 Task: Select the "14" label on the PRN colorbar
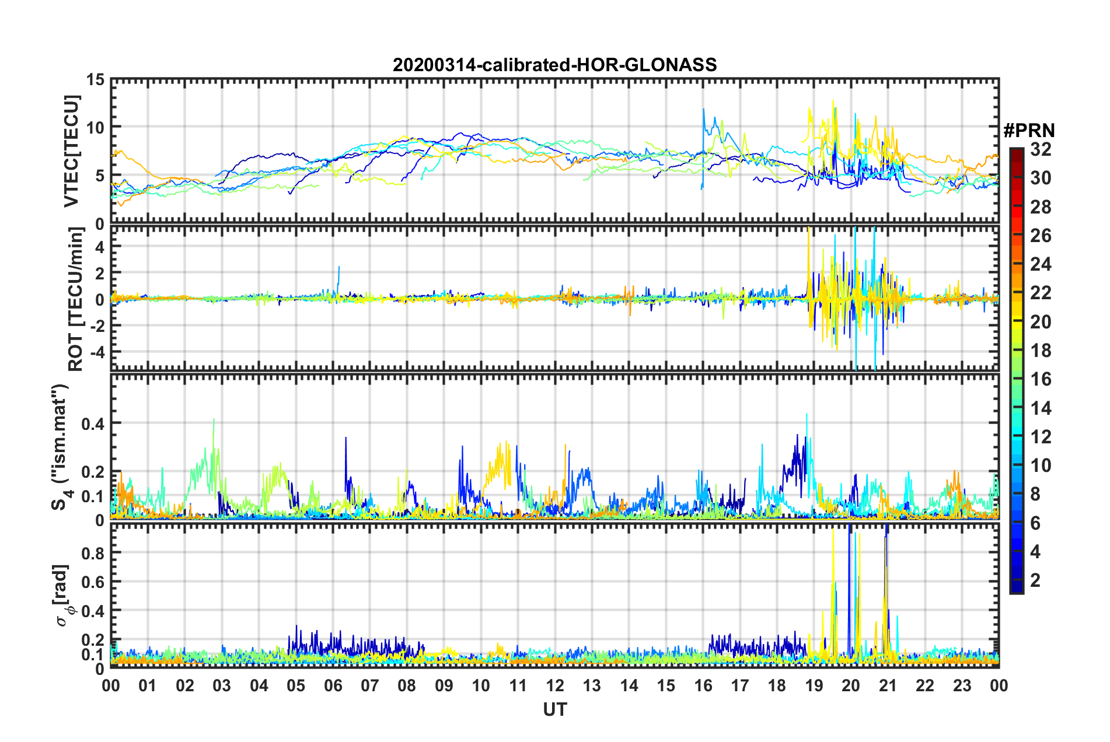1041,408
